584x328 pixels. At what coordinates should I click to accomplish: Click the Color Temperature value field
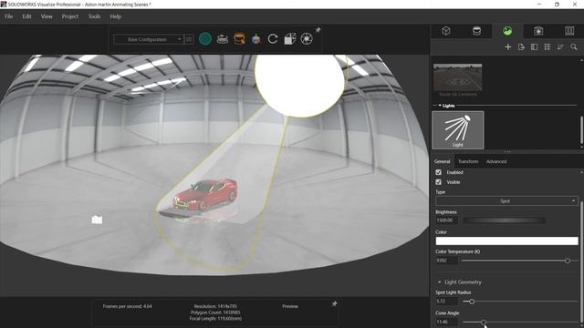click(x=446, y=261)
